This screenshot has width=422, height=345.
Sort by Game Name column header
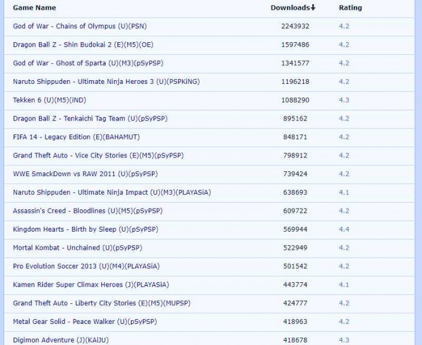[x=34, y=8]
